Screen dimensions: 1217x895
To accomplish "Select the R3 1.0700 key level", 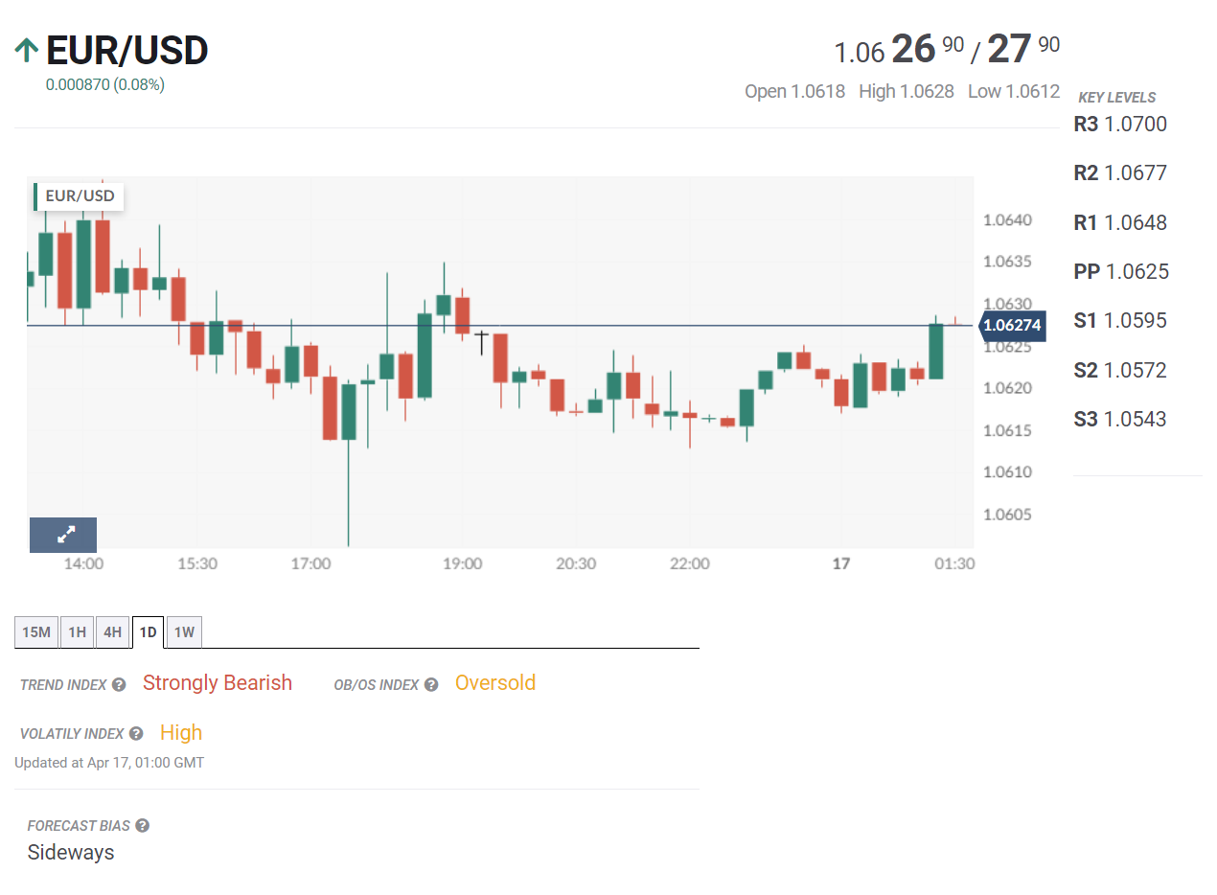I will coord(1120,124).
